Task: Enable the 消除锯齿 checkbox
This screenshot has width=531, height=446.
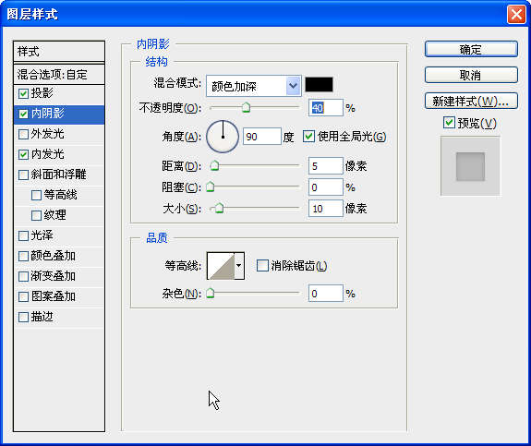Action: click(262, 266)
